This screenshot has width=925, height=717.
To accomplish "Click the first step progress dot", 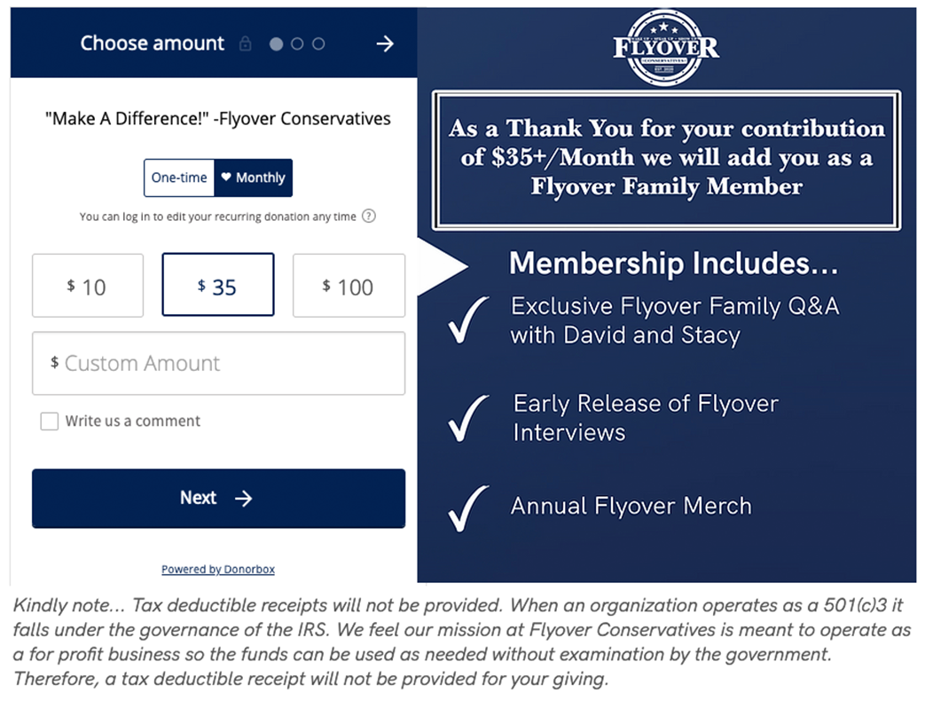I will (276, 43).
